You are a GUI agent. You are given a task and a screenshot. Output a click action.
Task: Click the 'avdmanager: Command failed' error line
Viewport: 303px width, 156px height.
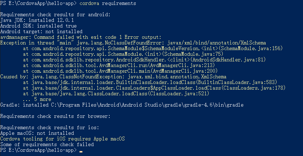coord(81,37)
